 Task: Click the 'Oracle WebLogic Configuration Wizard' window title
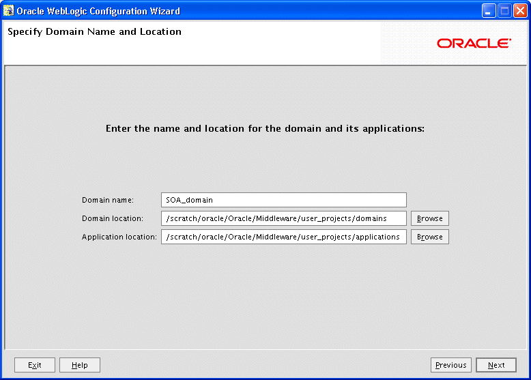point(98,11)
